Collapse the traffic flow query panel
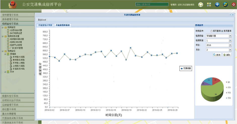This screenshot has width=237, height=124. click(230, 15)
